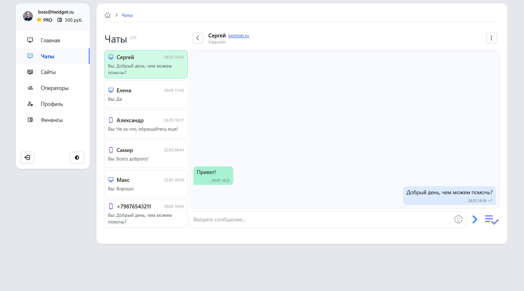524x291 pixels.
Task: Open the emoji picker
Action: click(458, 220)
